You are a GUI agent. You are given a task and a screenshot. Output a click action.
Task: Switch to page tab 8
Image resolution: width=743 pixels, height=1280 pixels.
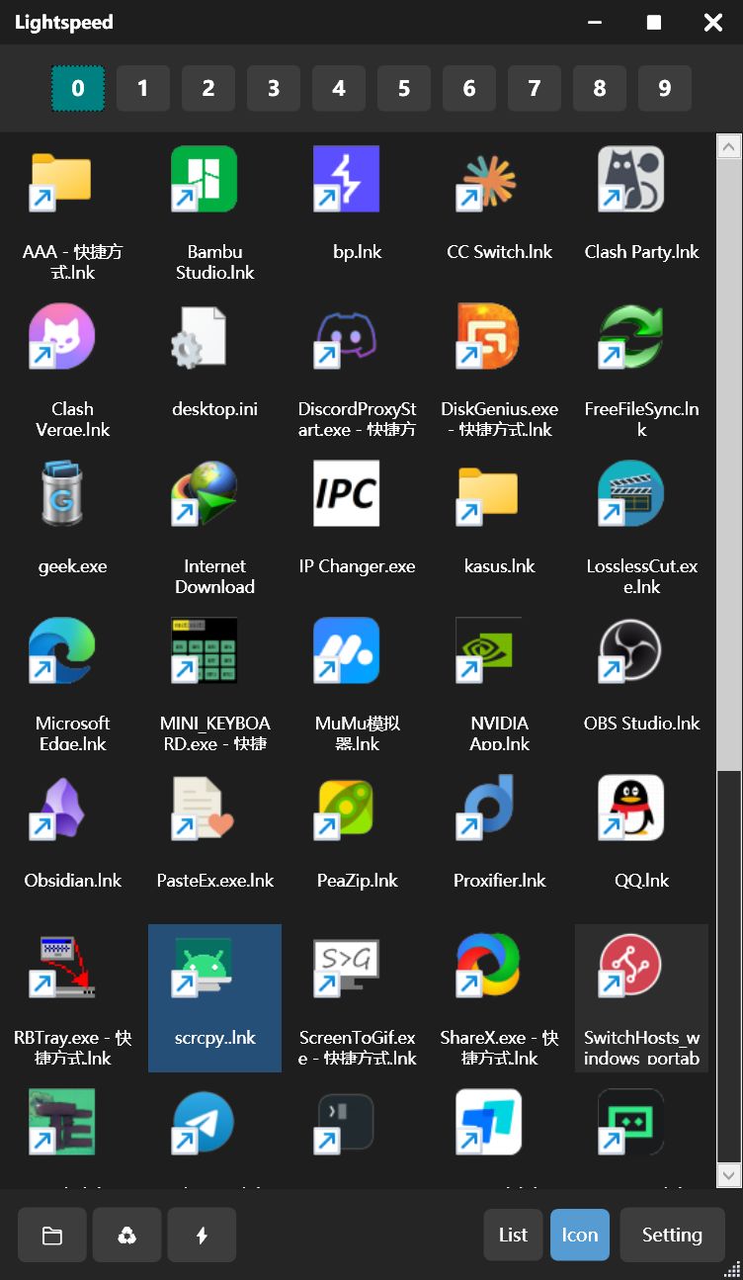pos(599,89)
